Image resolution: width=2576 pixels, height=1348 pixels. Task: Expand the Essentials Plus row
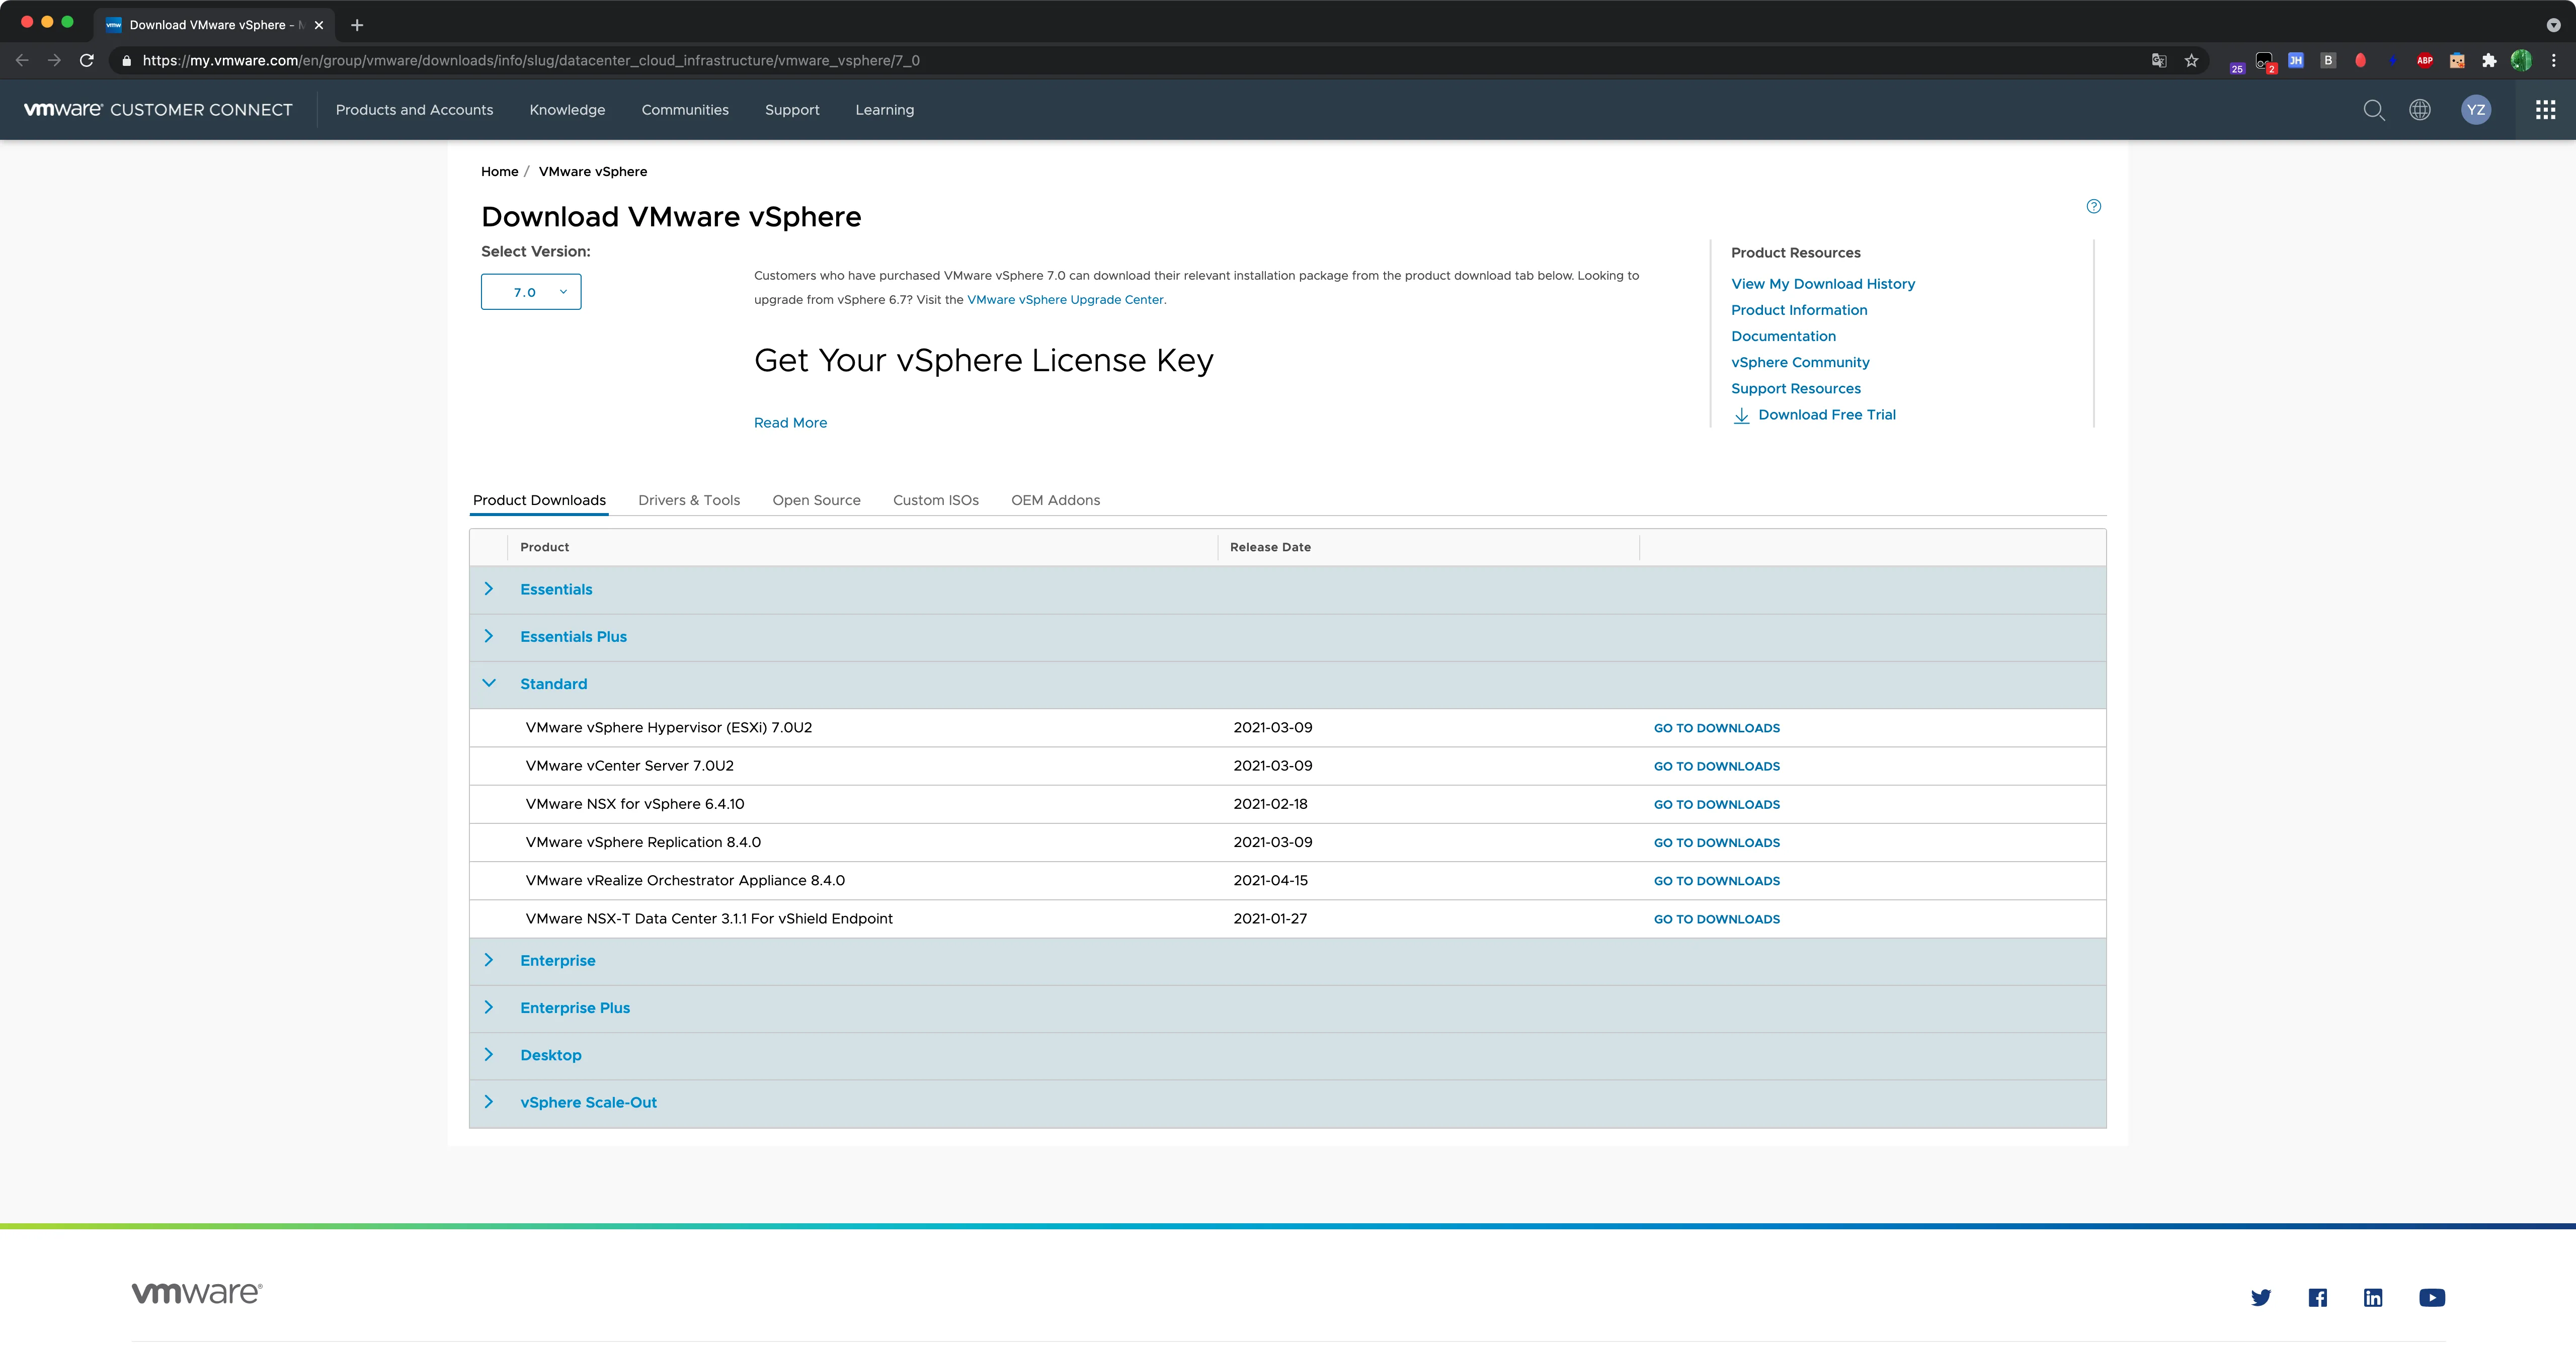[x=489, y=636]
